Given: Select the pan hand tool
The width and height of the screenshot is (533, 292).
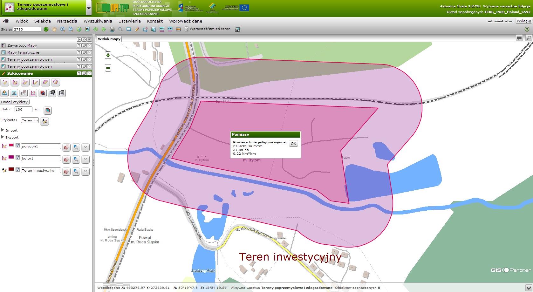Looking at the screenshot, I should click(x=54, y=29).
